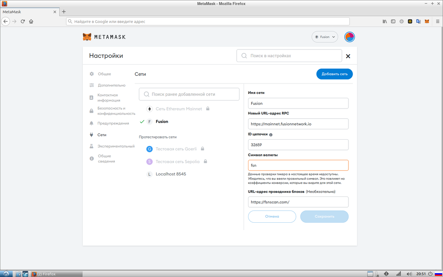443x277 pixels.
Task: Click the URL-адрес проводника блоков field
Action: pos(298,202)
